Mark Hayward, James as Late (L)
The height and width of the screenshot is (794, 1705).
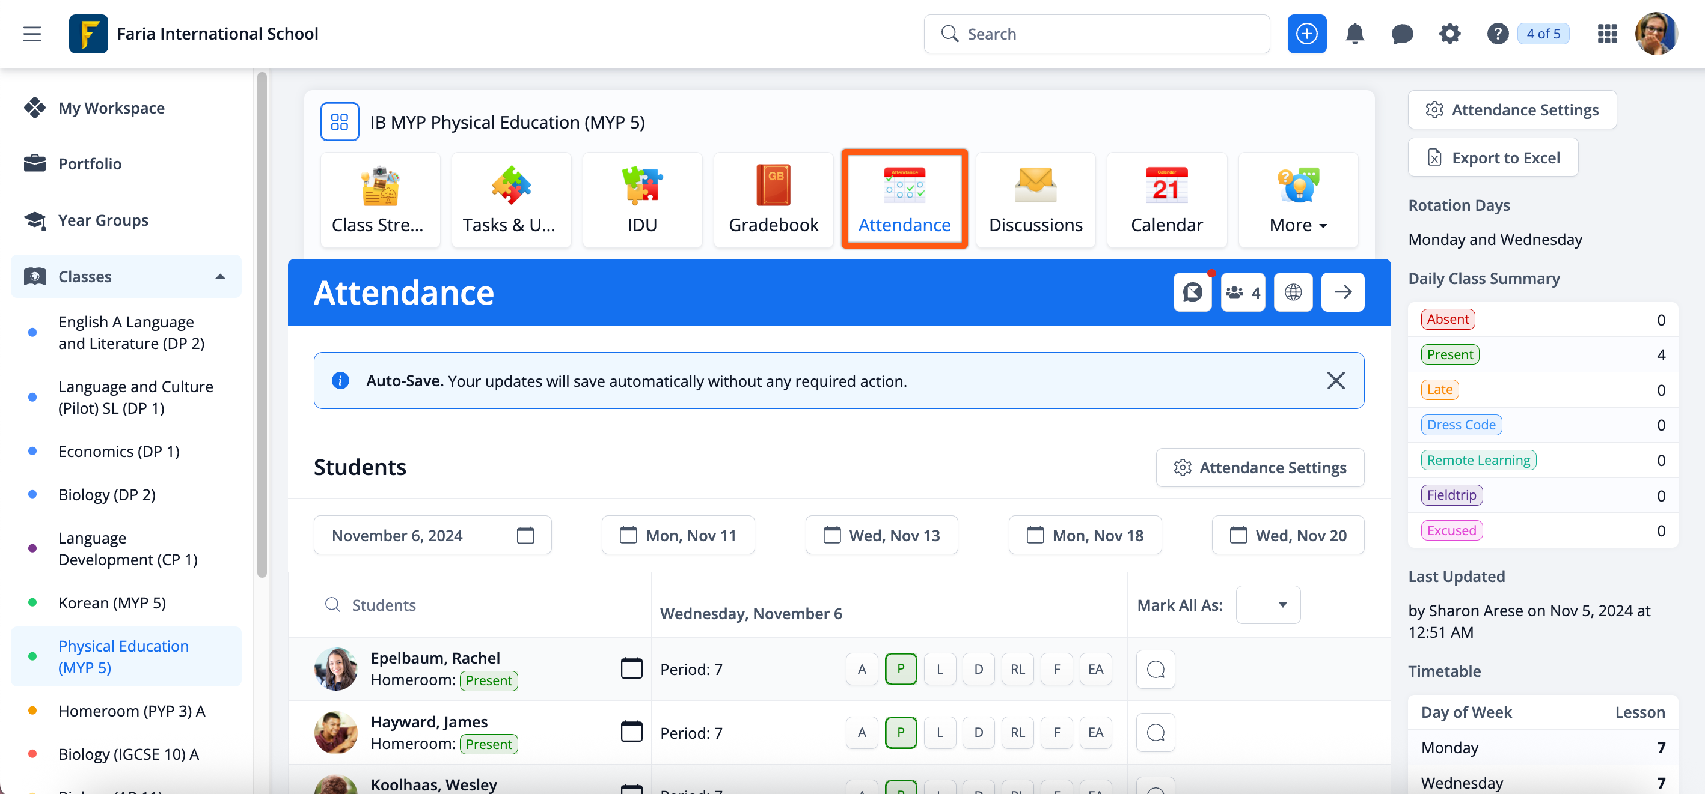tap(939, 733)
